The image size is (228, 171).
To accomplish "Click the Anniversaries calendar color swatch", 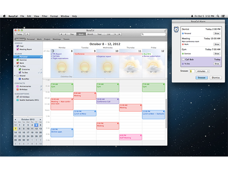I will (x=18, y=86).
